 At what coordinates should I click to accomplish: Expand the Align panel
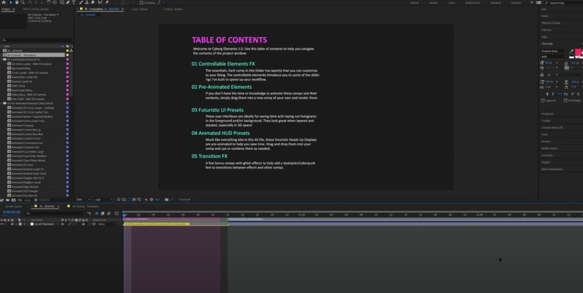(545, 37)
